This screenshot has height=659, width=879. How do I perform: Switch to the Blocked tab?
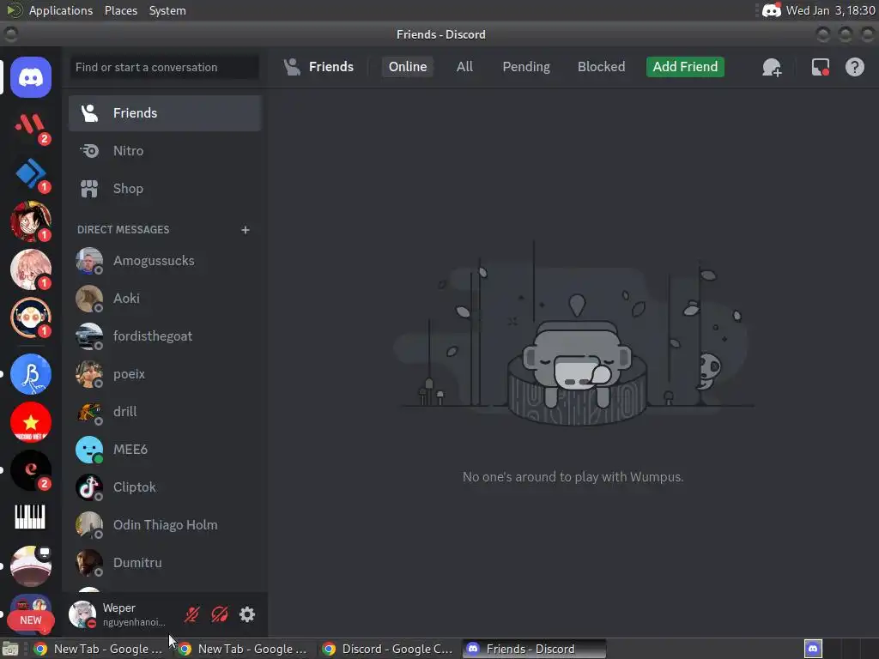click(601, 67)
